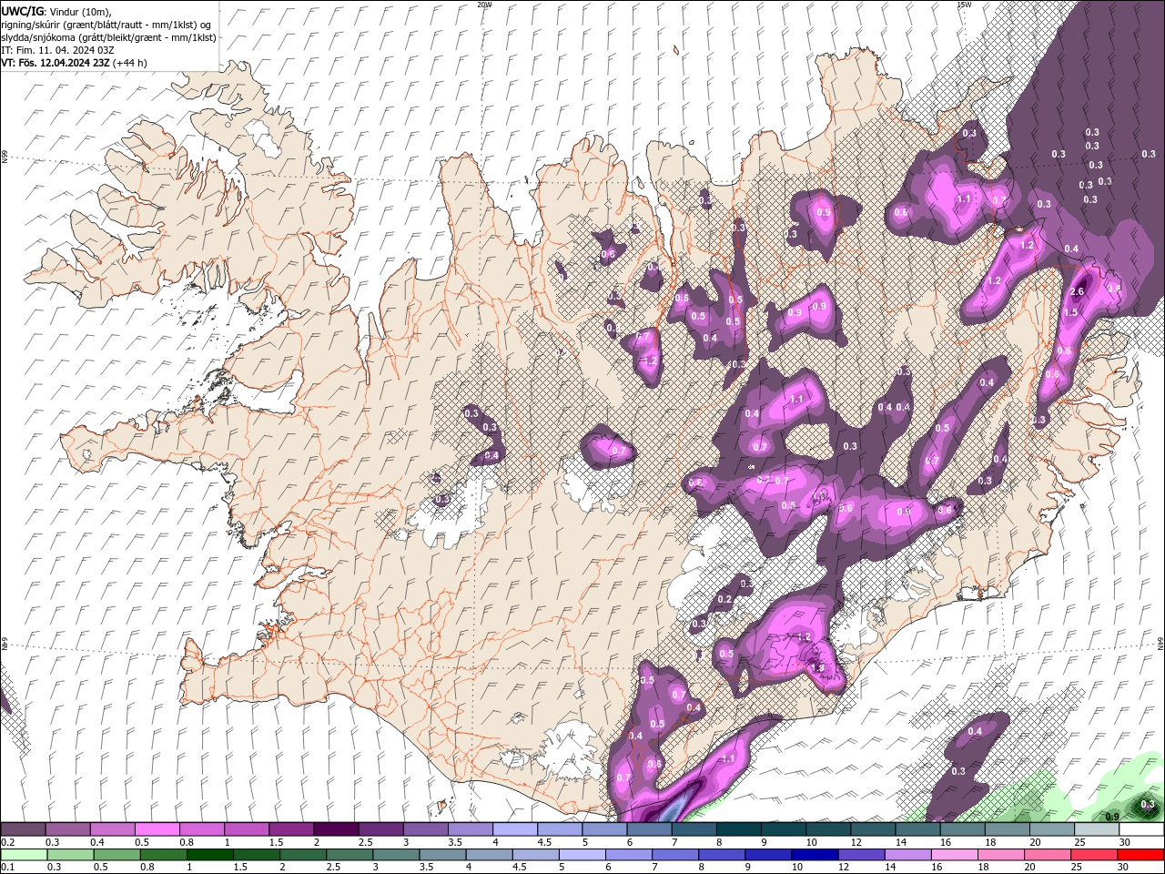Select the pale green 0.1 swatch, lower legend
This screenshot has width=1165, height=874.
click(23, 855)
